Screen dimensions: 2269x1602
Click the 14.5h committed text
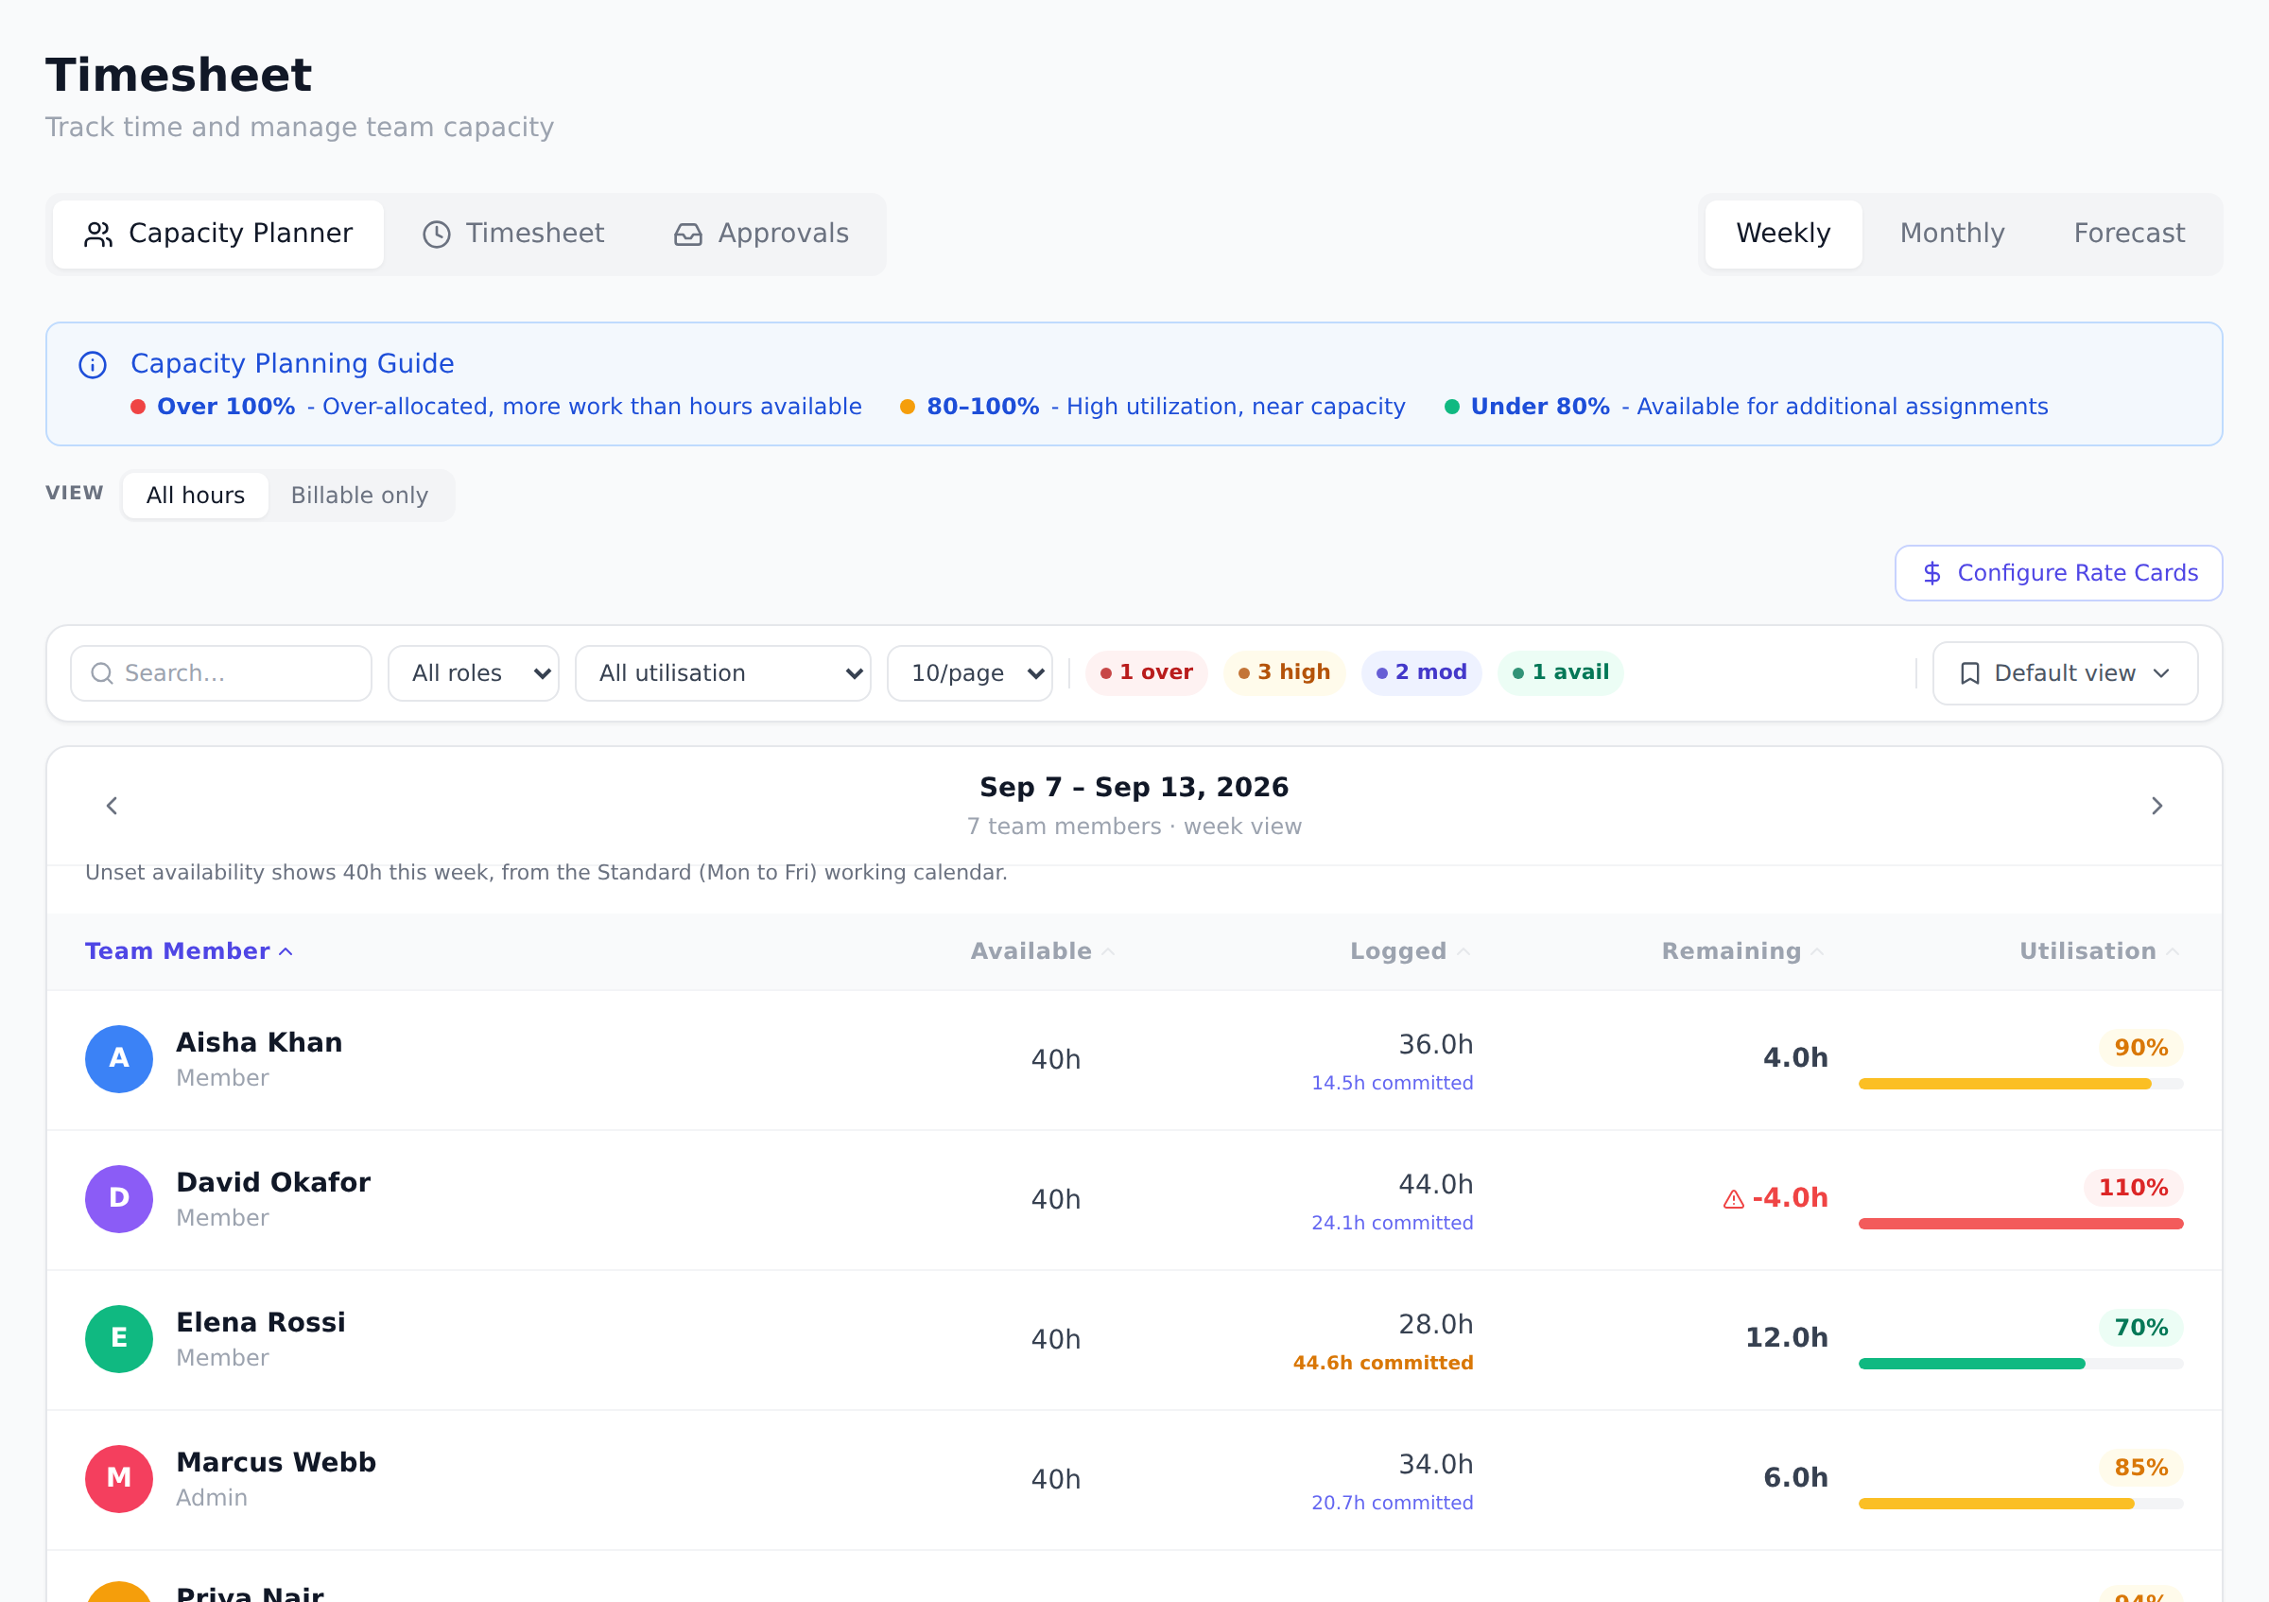click(1393, 1083)
